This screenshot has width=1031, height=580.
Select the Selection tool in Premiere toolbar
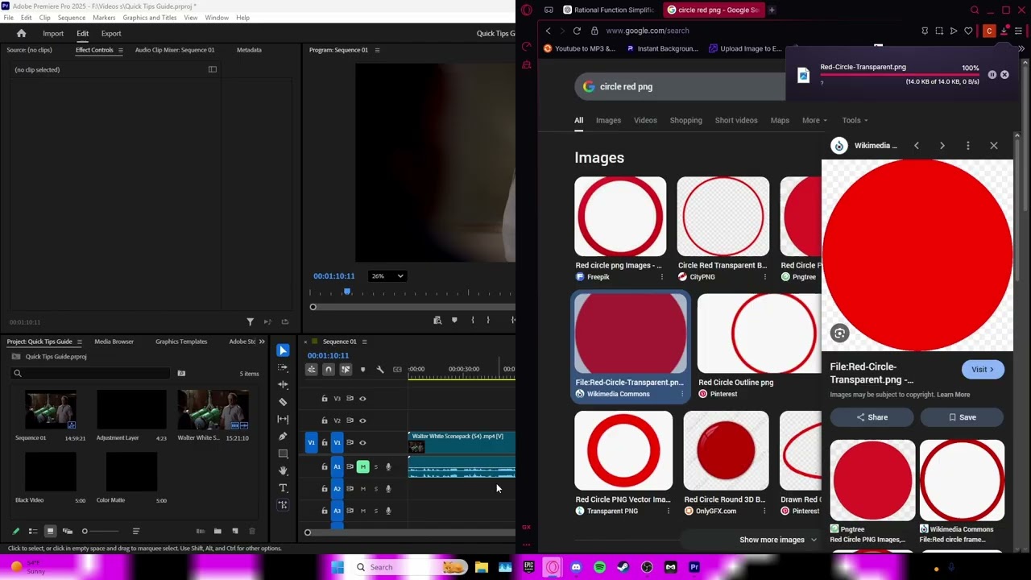(x=283, y=350)
